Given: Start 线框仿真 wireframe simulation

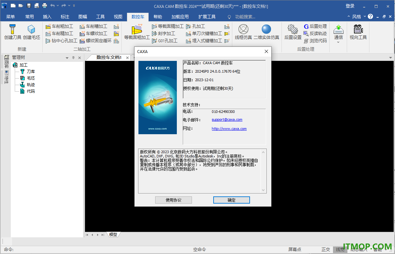Looking at the screenshot, I should 243,32.
